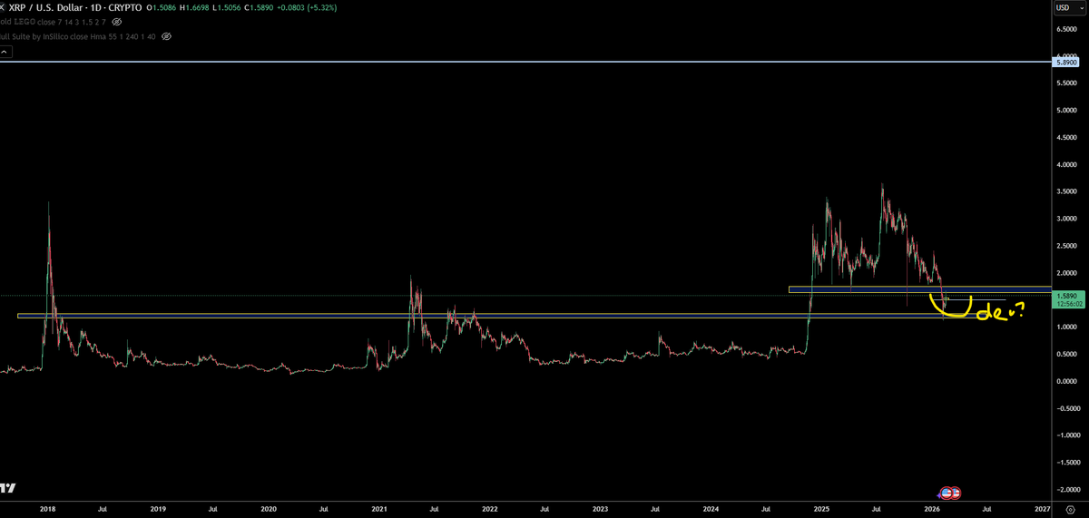Open chart settings hexagon gear icon
1089x518 pixels.
coord(1070,510)
